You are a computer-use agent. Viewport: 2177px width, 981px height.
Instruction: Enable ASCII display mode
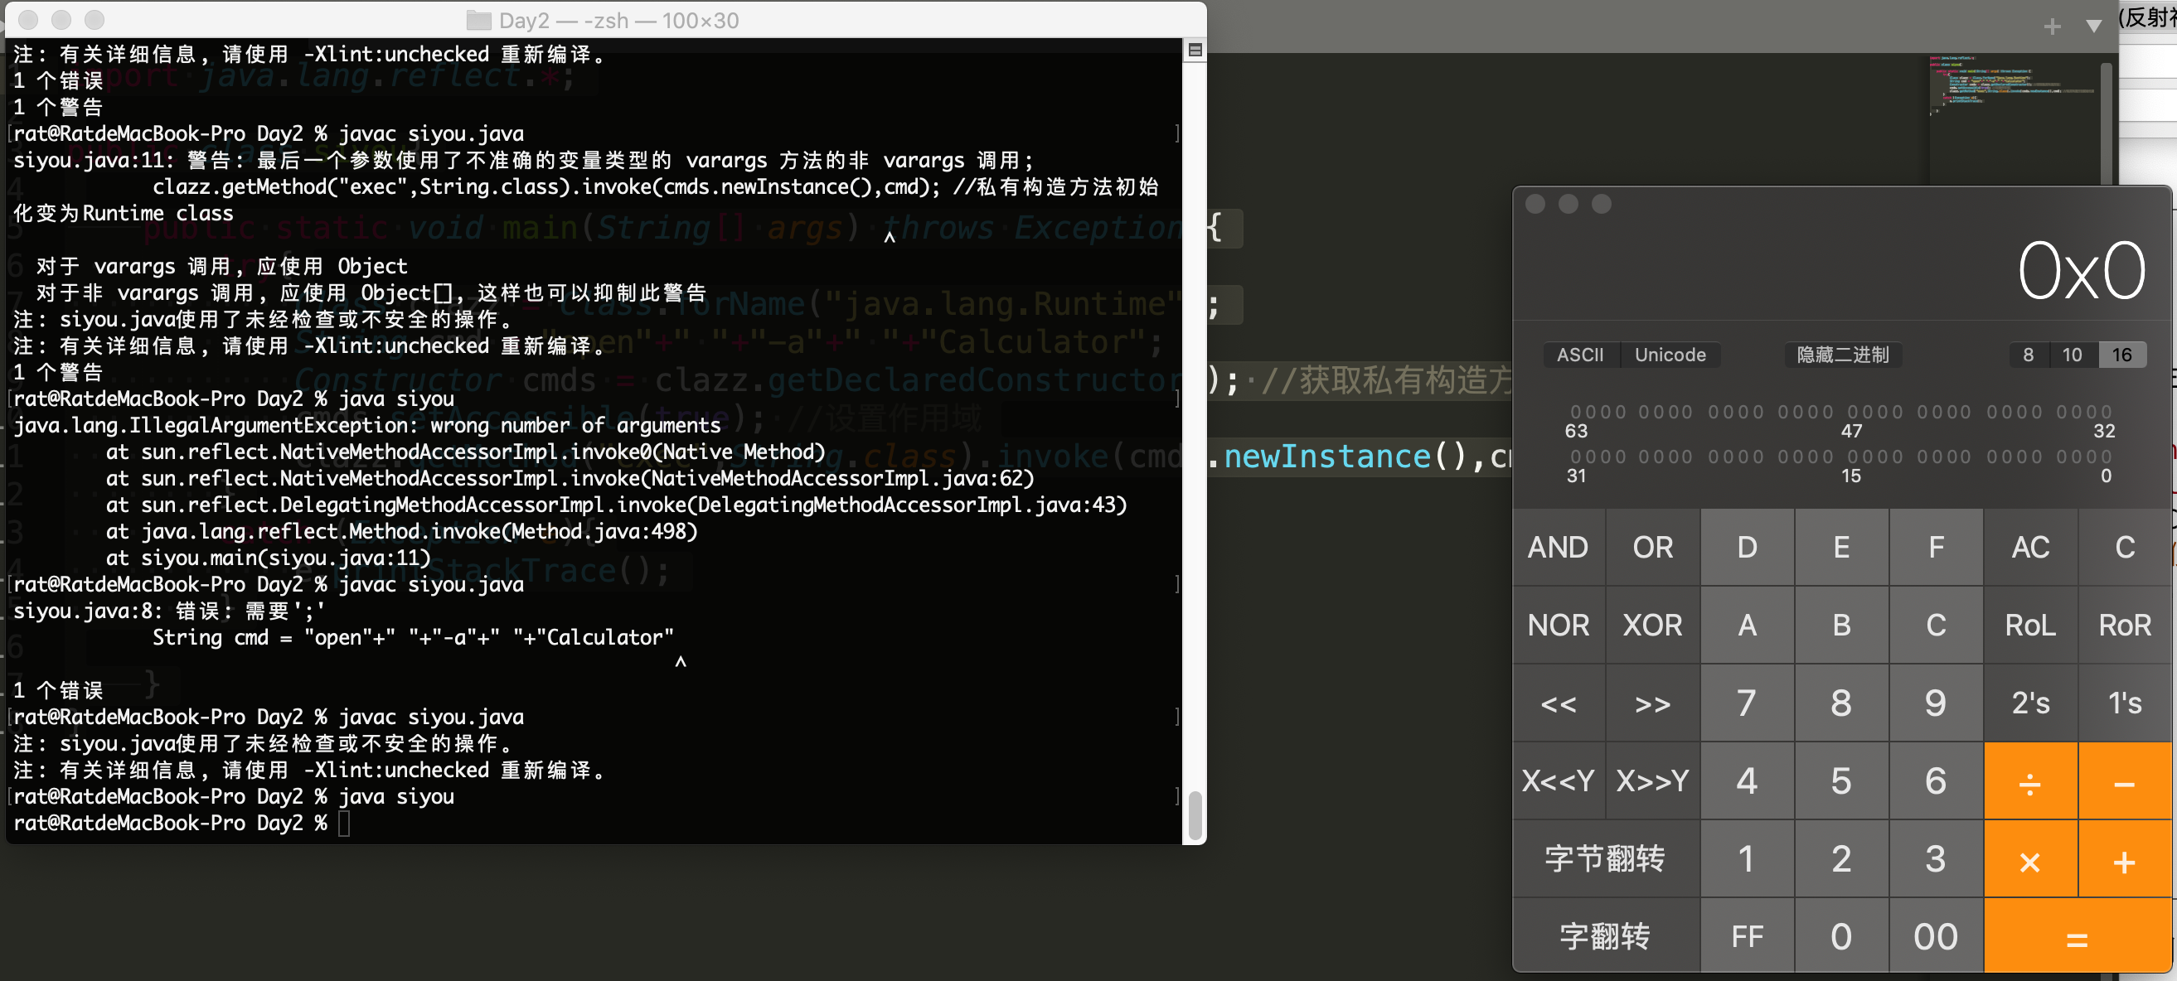click(1579, 355)
